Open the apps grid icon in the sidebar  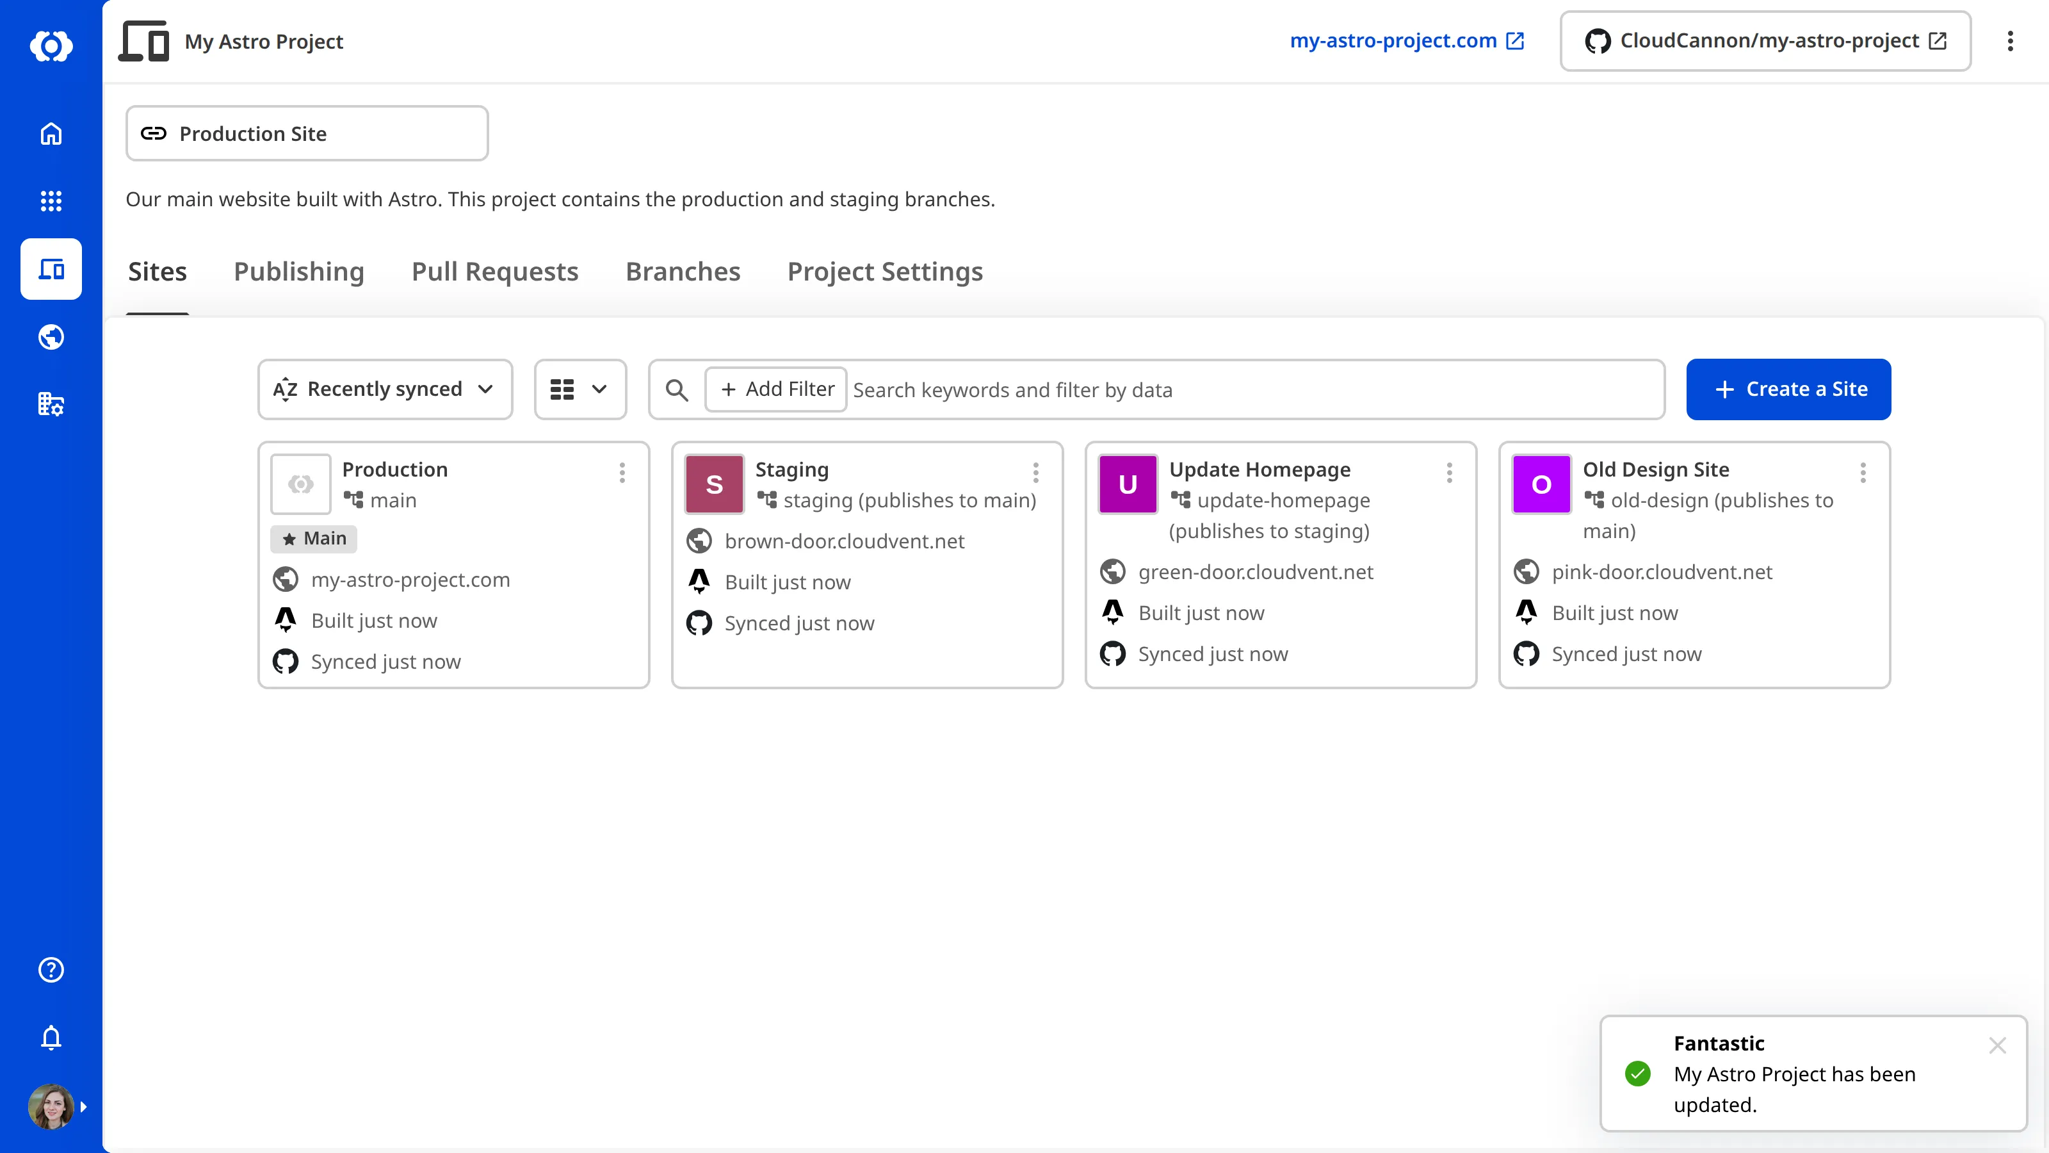pyautogui.click(x=51, y=200)
